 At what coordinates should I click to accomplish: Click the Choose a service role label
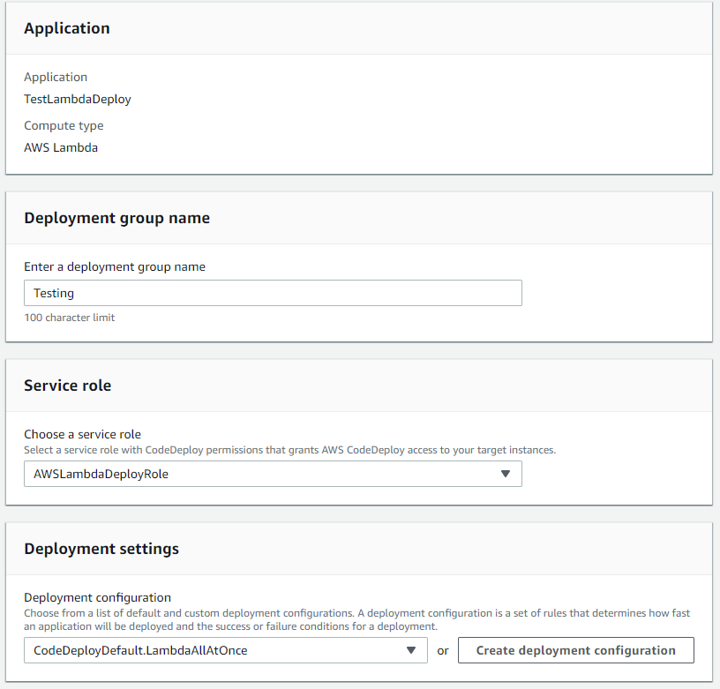coord(82,434)
